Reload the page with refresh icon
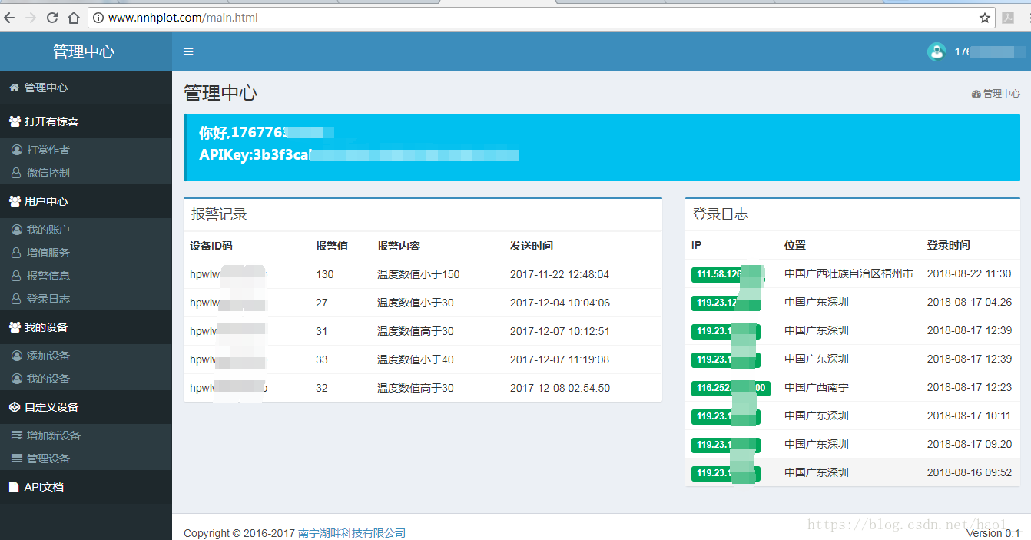Image resolution: width=1031 pixels, height=540 pixels. pyautogui.click(x=52, y=18)
